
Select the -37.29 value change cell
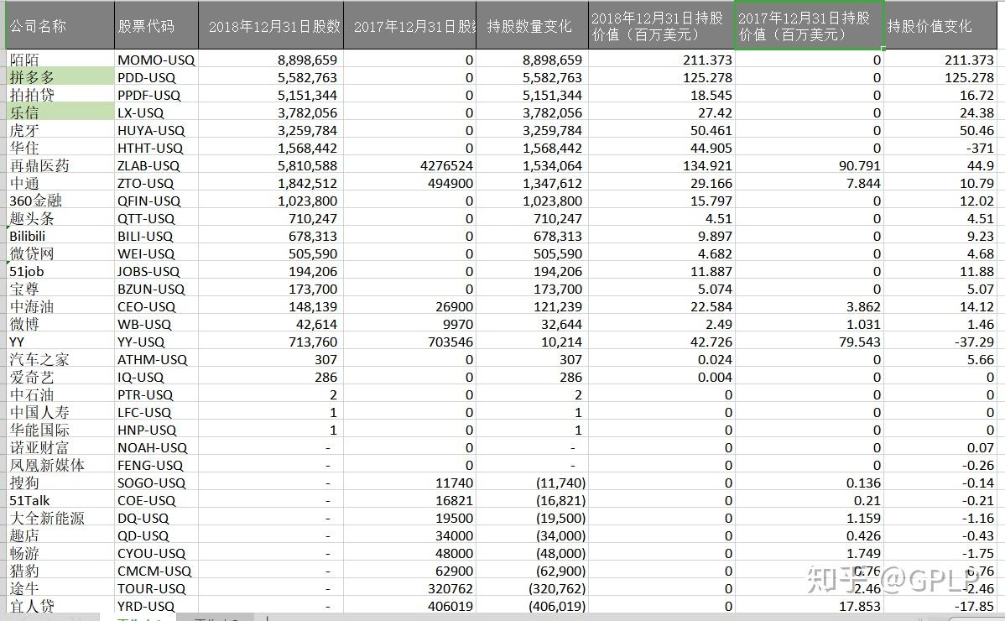941,342
